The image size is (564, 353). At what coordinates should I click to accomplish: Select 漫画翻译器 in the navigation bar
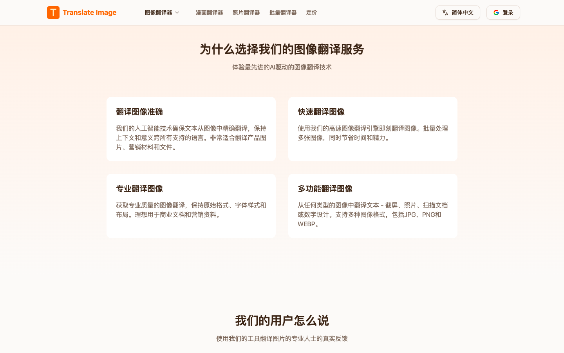[209, 13]
